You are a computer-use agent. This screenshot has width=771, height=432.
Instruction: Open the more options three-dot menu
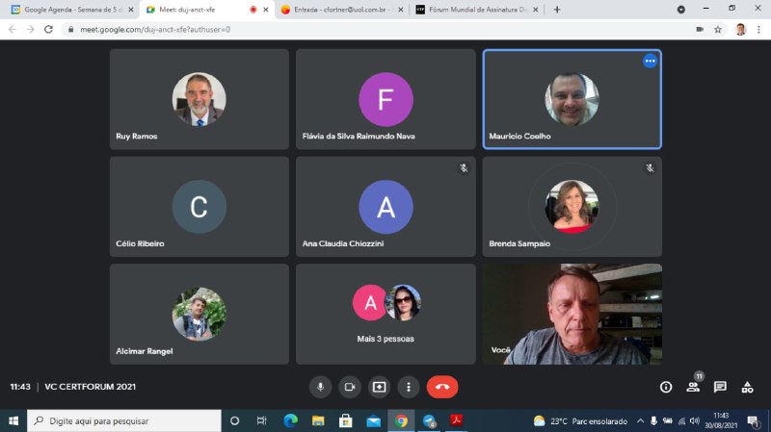coord(408,387)
